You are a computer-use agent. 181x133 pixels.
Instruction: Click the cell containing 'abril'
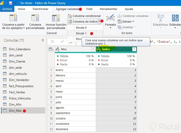click(x=75, y=86)
